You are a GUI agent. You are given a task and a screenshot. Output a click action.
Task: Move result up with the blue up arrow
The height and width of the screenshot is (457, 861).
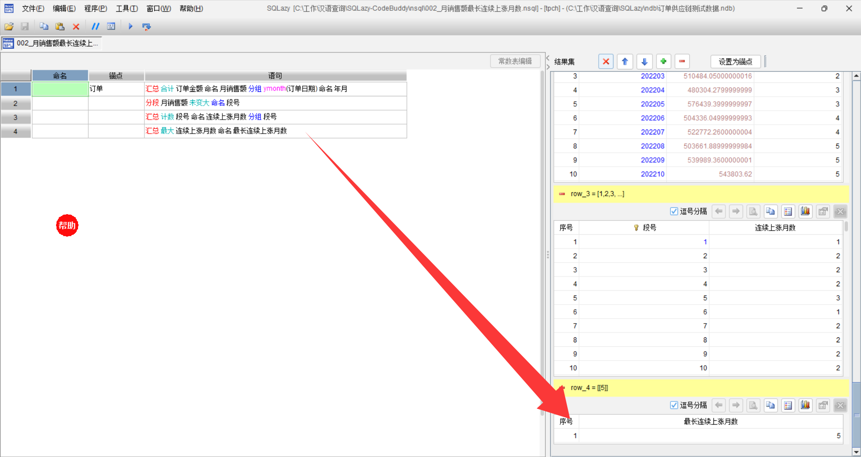(x=625, y=61)
